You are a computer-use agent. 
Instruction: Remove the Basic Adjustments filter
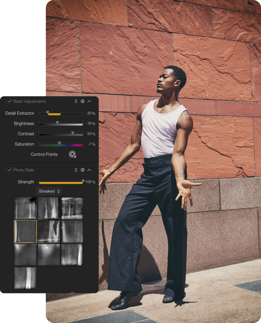(83, 101)
